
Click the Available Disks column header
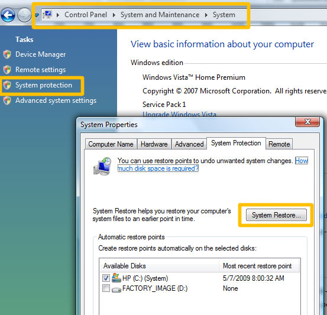[x=159, y=266]
